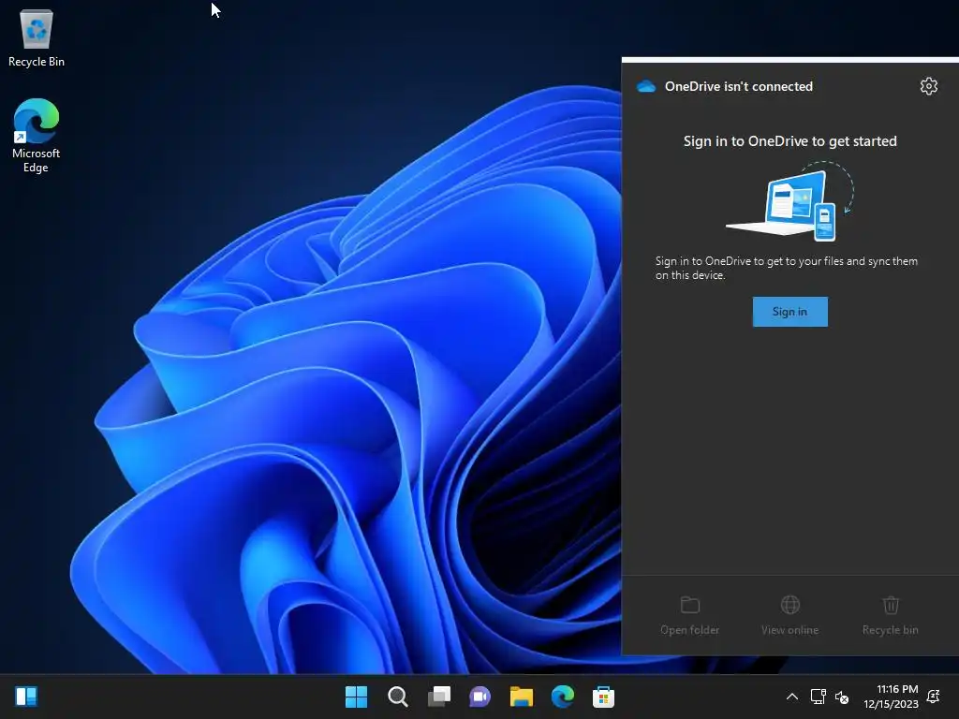Open OneDrive settings gear icon
959x719 pixels.
pos(928,86)
